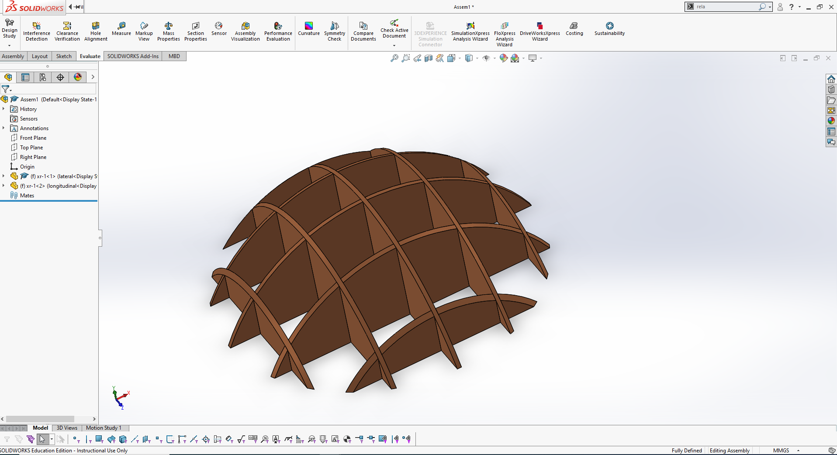Run Symmetry Check
This screenshot has height=455, width=837.
tap(335, 31)
